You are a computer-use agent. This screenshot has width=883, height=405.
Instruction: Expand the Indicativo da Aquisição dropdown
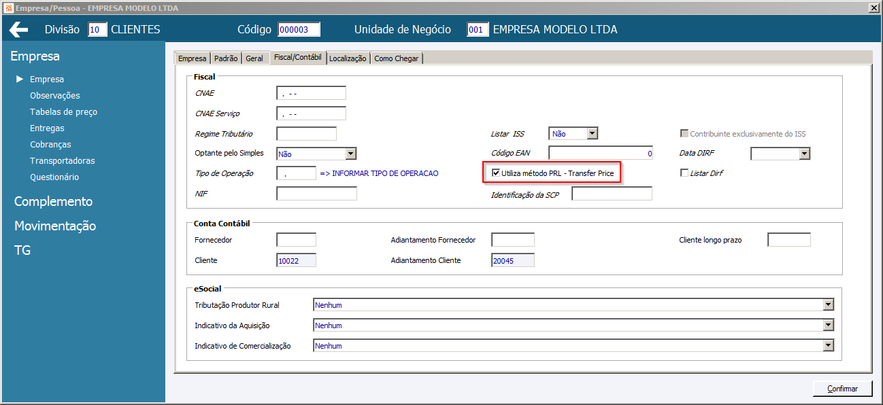click(x=828, y=325)
